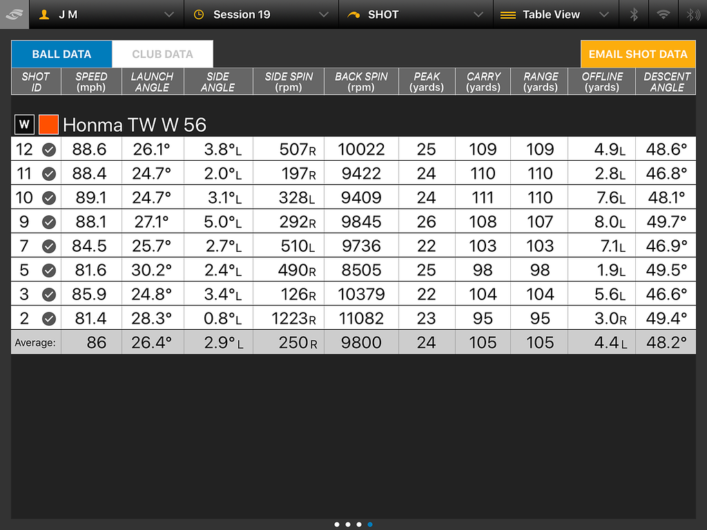Tap the app logo icon in the corner
The width and height of the screenshot is (707, 530).
click(14, 14)
